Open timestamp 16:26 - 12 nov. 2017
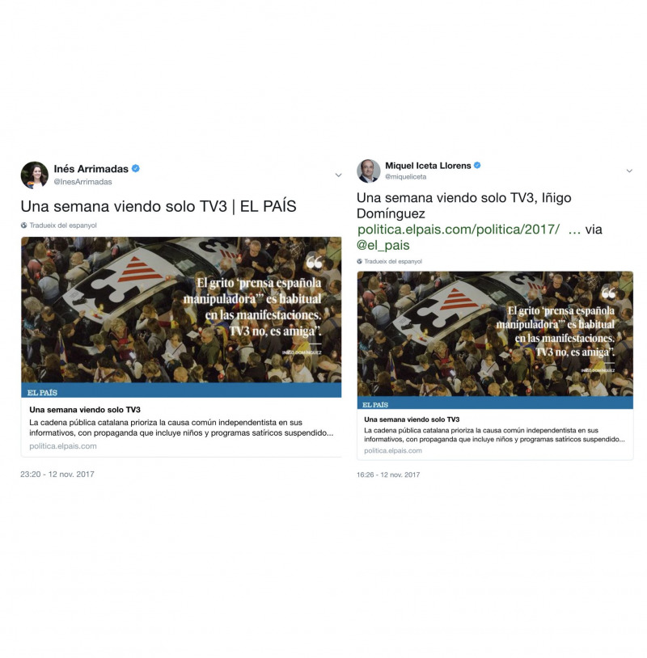Viewport: 647px width, 658px height. tap(388, 475)
